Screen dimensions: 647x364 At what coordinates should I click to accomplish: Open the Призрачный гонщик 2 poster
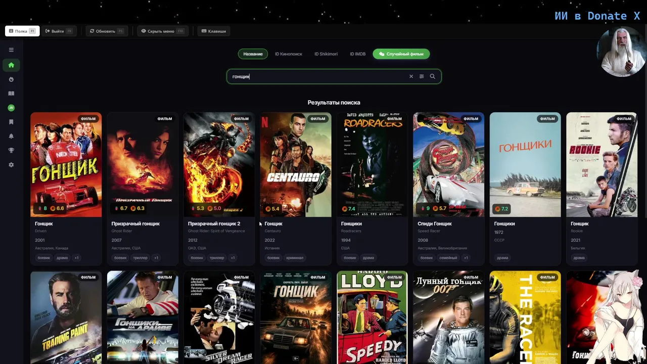pos(219,164)
